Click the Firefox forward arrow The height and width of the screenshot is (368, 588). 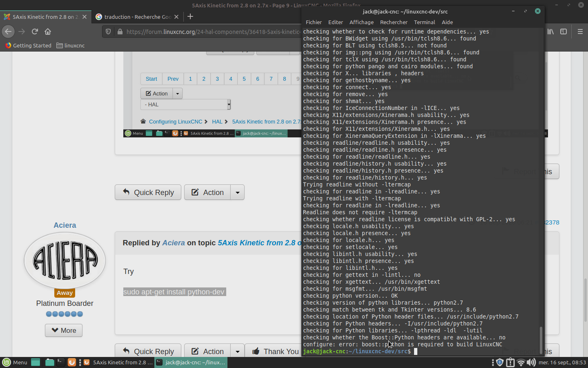22,31
